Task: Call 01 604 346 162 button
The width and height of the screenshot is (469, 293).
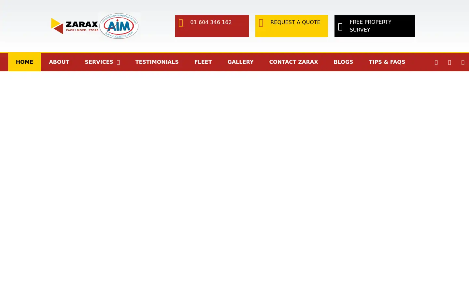Action: [x=212, y=26]
